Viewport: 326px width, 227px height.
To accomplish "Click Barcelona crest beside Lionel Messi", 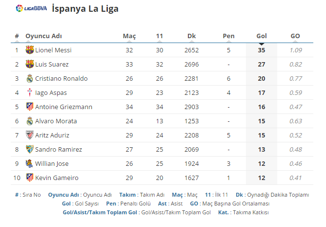I will [29, 50].
